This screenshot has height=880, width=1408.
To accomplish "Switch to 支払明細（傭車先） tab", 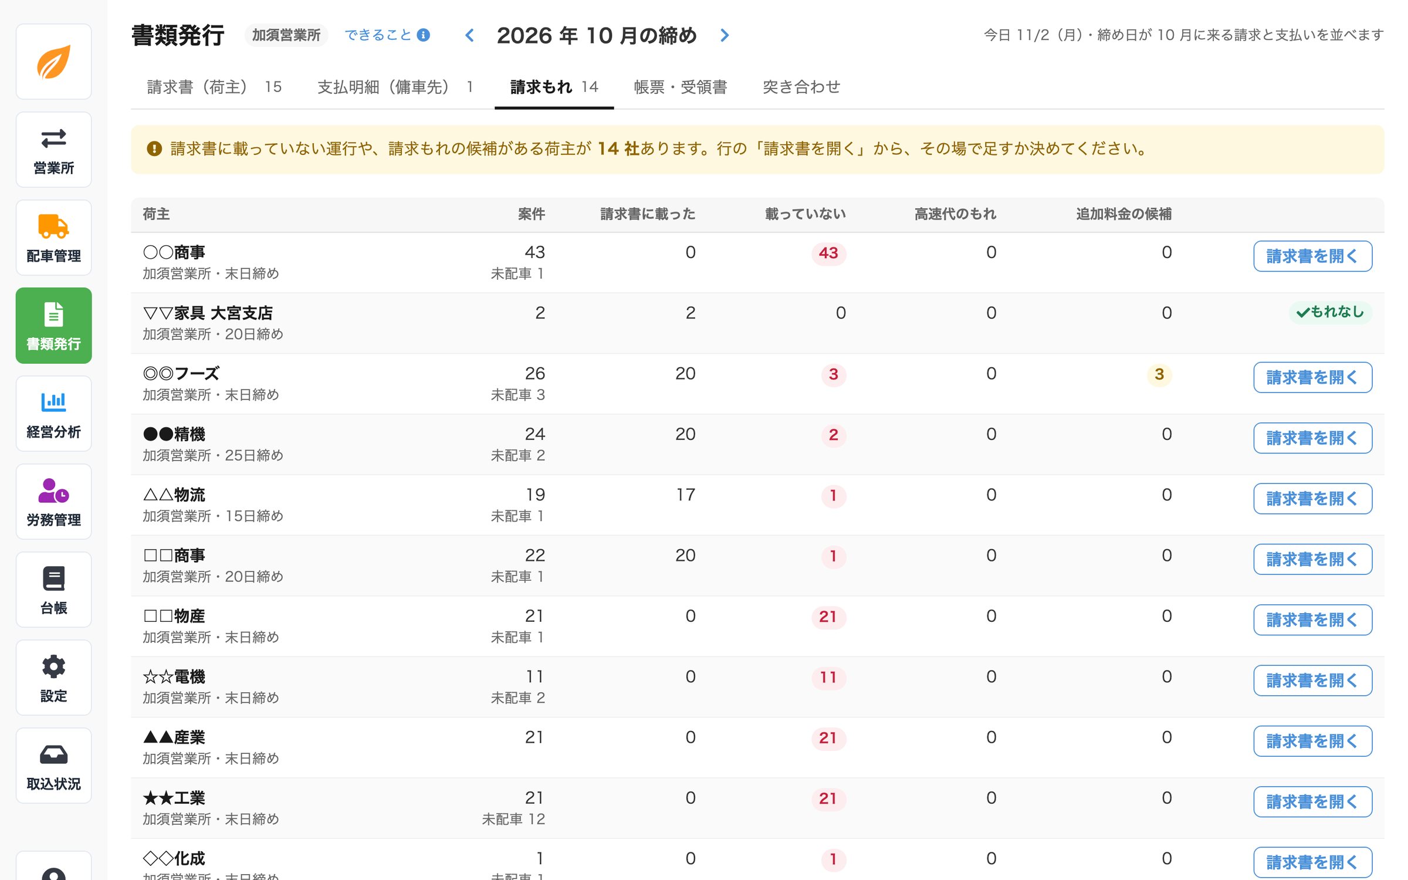I will pyautogui.click(x=395, y=87).
